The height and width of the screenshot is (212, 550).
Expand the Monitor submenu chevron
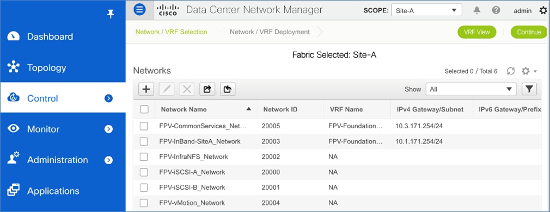coord(109,129)
